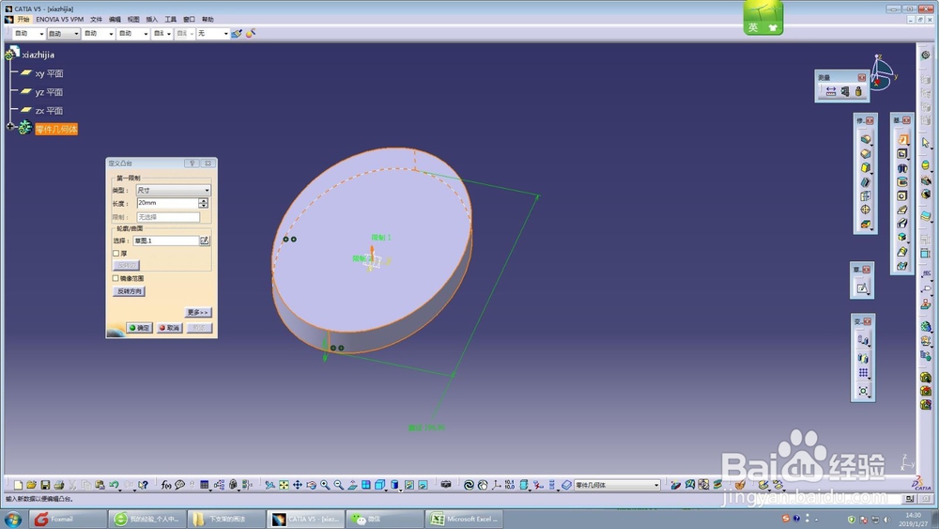
Task: Click the Normal View icon
Action: point(353,485)
